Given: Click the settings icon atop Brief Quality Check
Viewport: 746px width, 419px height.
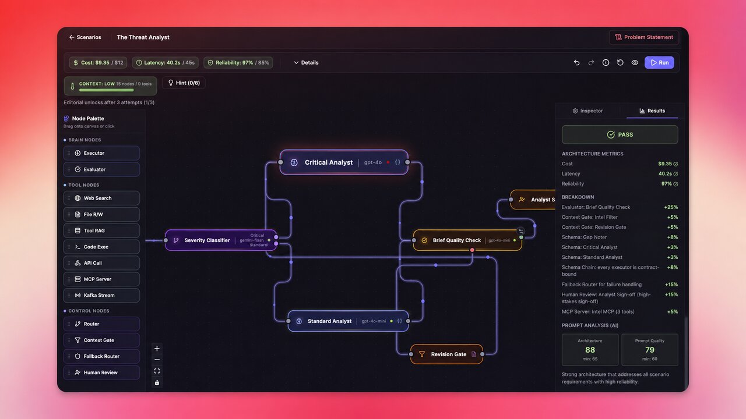Looking at the screenshot, I should (x=521, y=231).
